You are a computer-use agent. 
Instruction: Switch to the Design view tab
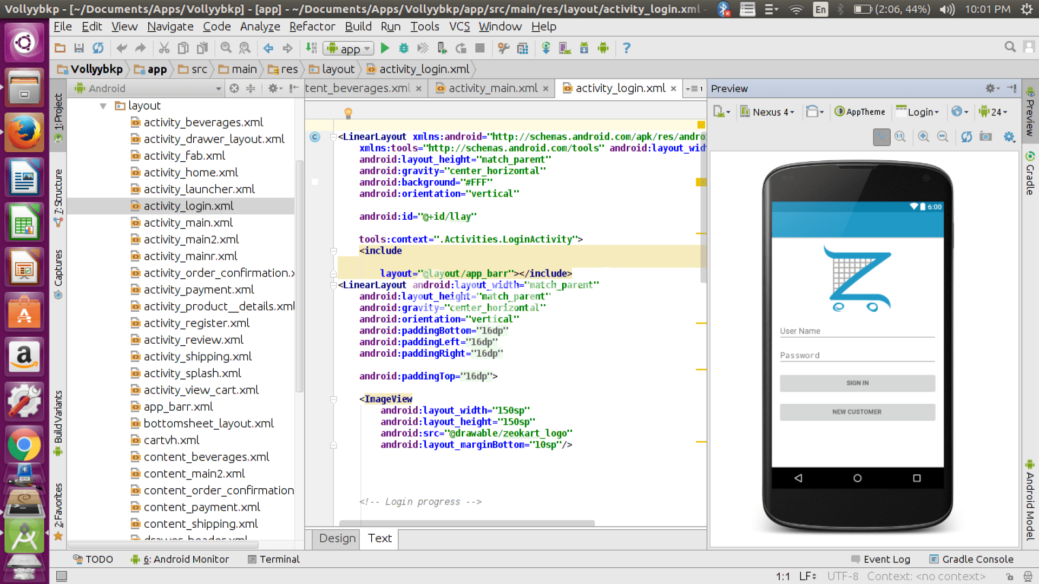337,538
